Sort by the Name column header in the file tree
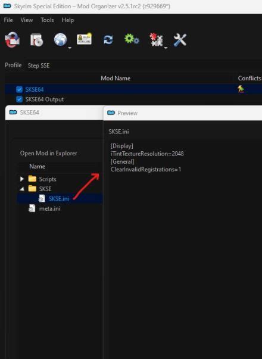The image size is (262, 359). pyautogui.click(x=37, y=167)
